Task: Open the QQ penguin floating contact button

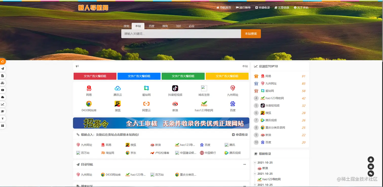Action: 371,159
